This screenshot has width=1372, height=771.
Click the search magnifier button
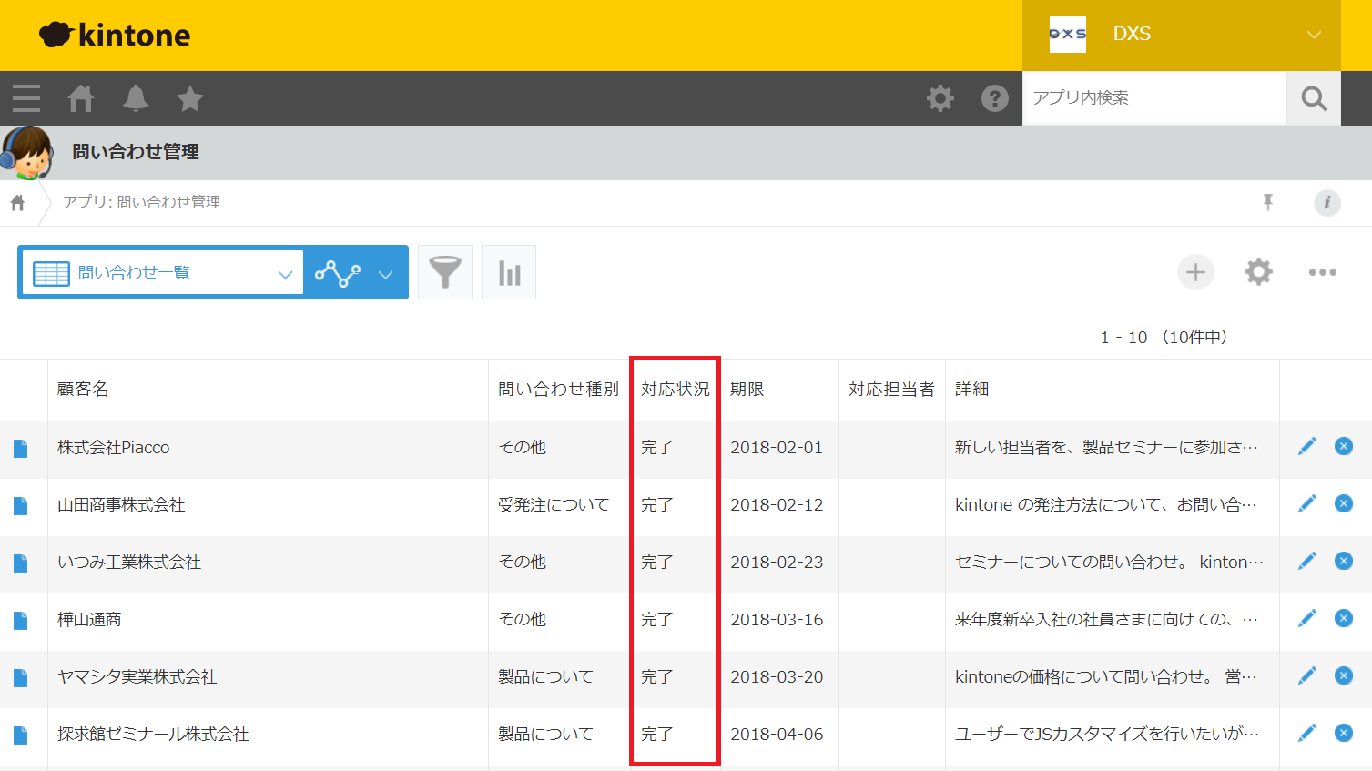click(x=1314, y=98)
